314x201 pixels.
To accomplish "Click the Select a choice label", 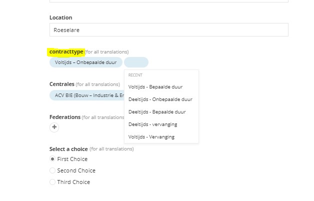I will [x=68, y=149].
